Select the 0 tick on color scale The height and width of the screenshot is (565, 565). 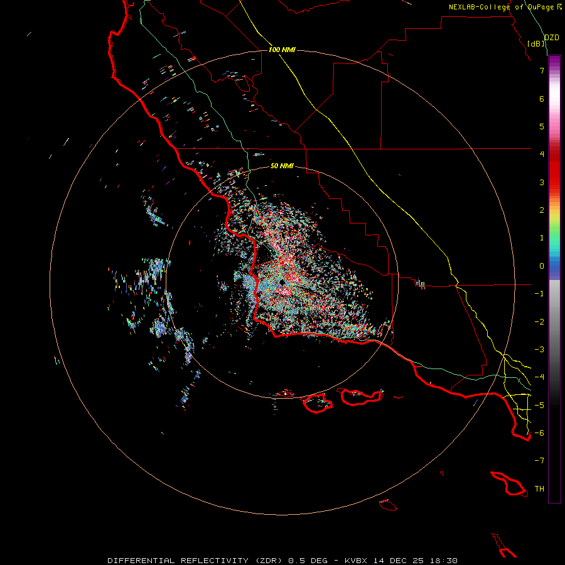point(542,266)
